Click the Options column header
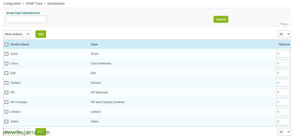Image resolution: width=294 pixels, height=138 pixels. (284, 44)
